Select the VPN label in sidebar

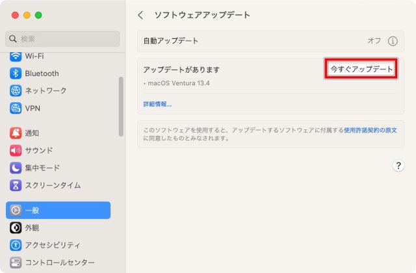(x=32, y=109)
